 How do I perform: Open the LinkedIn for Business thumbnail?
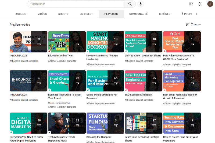[x=105, y=81]
